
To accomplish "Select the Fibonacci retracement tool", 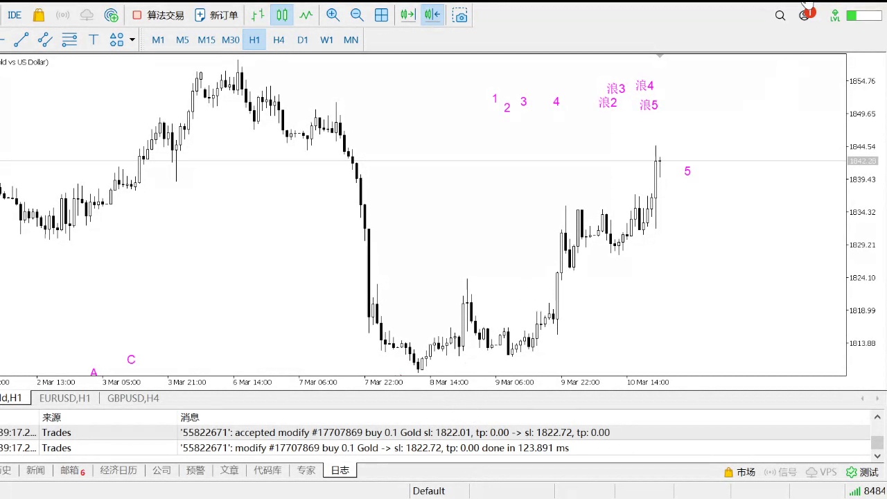I will coord(69,40).
